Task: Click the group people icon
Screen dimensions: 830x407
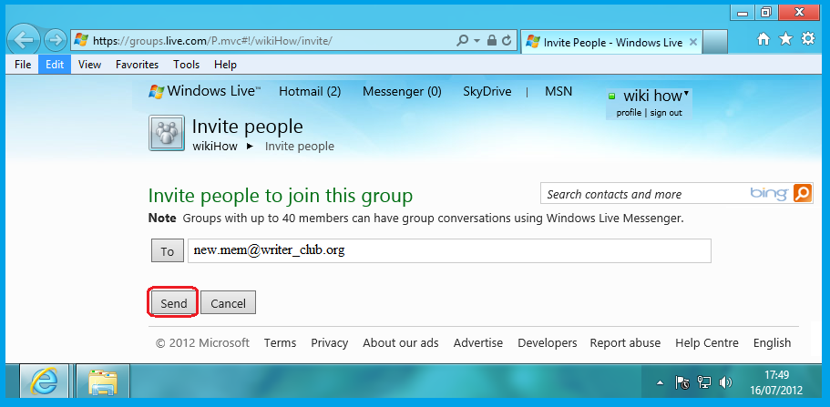Action: pyautogui.click(x=167, y=133)
